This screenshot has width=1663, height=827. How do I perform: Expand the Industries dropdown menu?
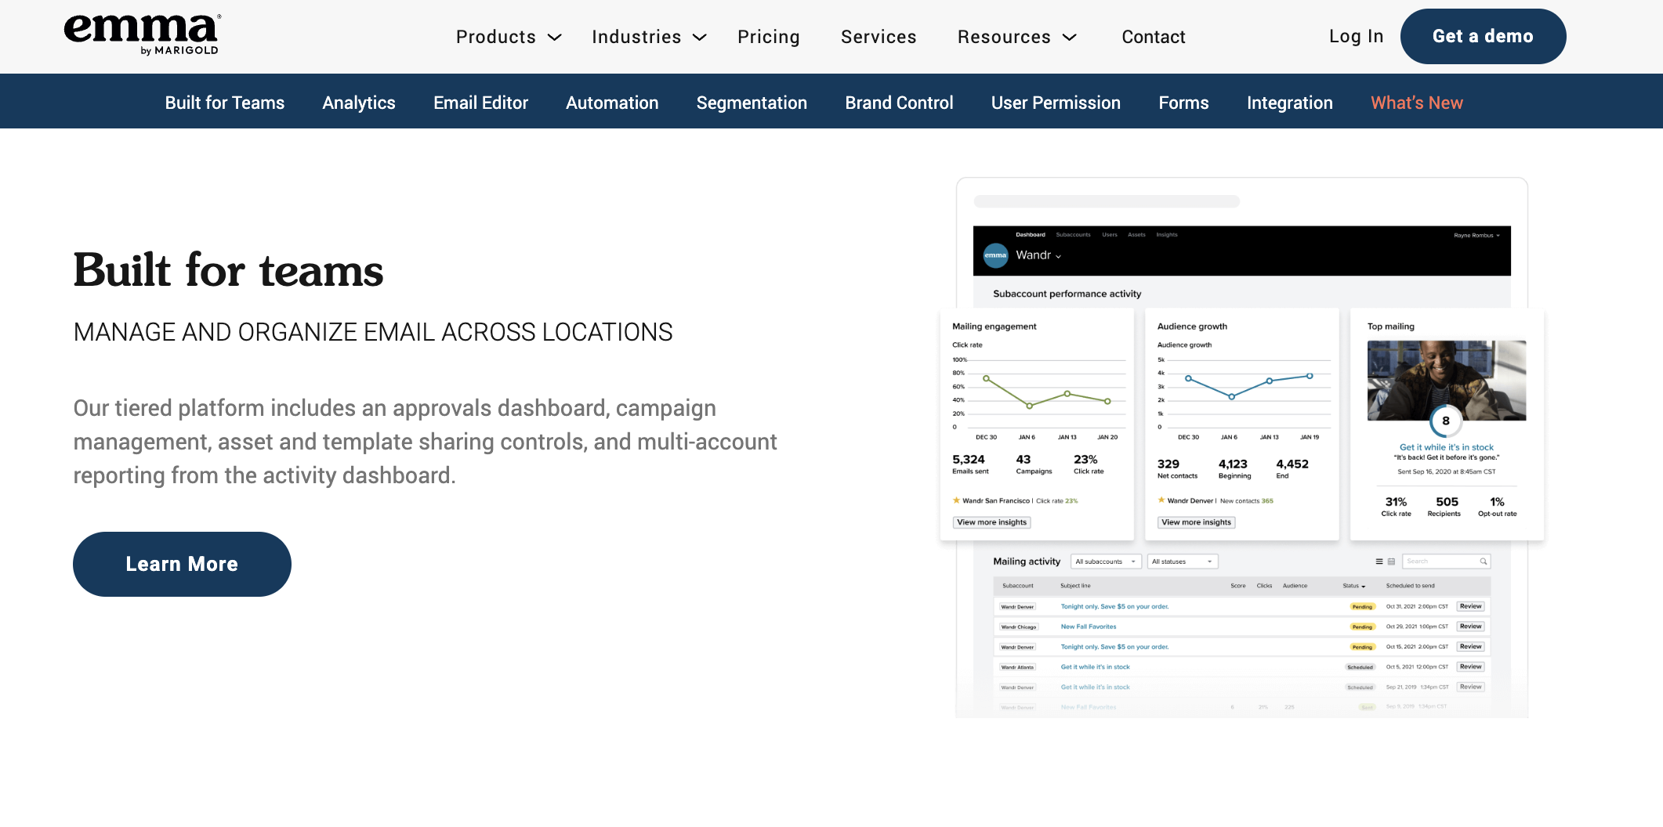tap(649, 37)
